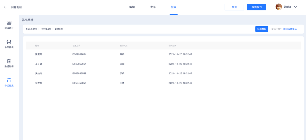Select the 中奖结果 gift icon
This screenshot has width=306, height=140.
pos(9,80)
